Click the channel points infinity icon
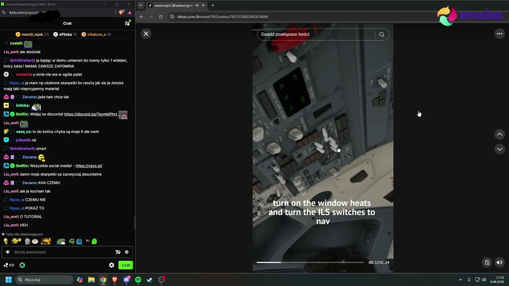 9,265
